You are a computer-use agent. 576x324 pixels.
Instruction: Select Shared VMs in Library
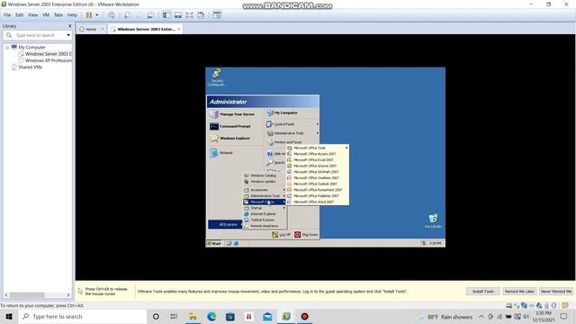pos(26,67)
